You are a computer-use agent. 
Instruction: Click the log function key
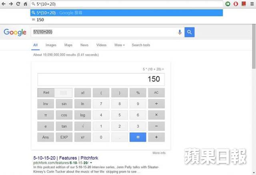point(83,115)
